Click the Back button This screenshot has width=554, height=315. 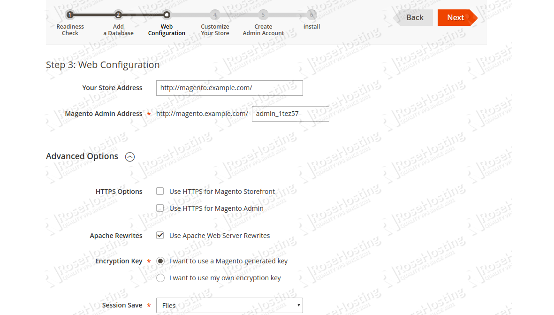tap(415, 17)
